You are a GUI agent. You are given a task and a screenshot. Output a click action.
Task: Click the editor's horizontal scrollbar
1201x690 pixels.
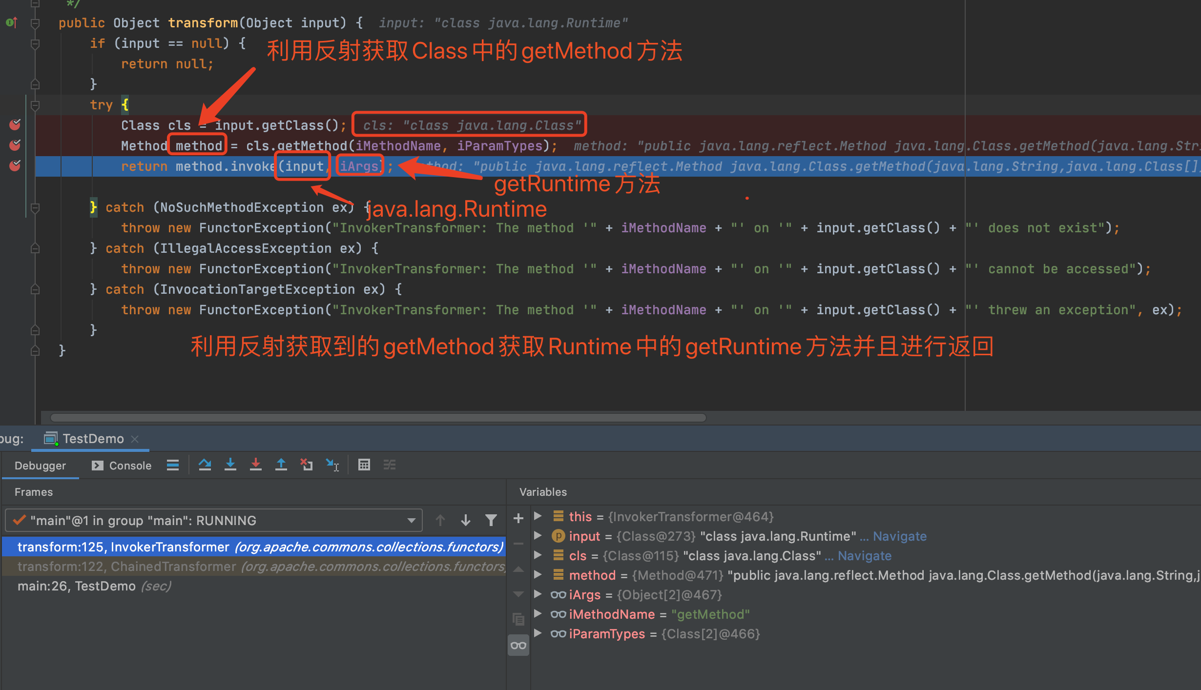click(x=378, y=418)
